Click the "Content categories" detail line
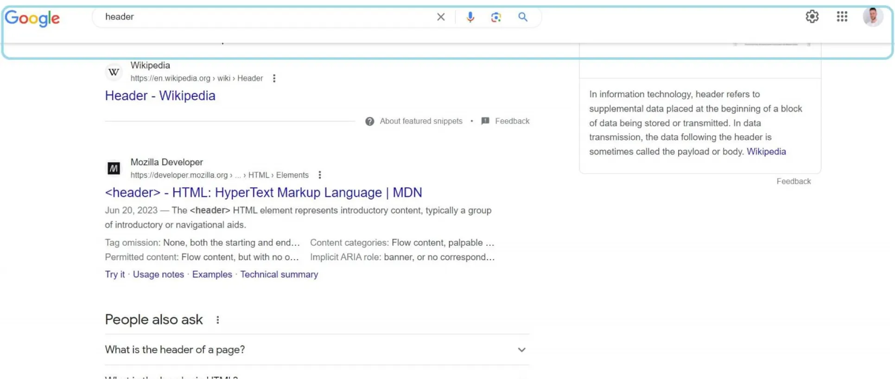The height and width of the screenshot is (379, 895). [x=402, y=242]
